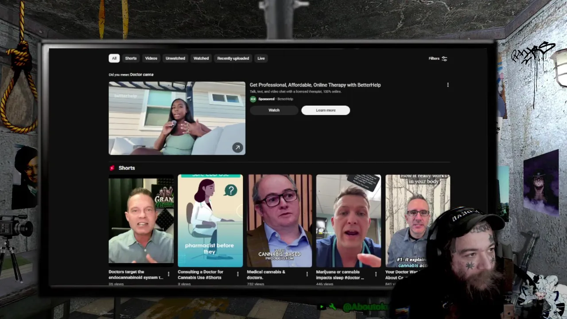The width and height of the screenshot is (567, 319).
Task: Select the Live filter chip
Action: pos(261,58)
